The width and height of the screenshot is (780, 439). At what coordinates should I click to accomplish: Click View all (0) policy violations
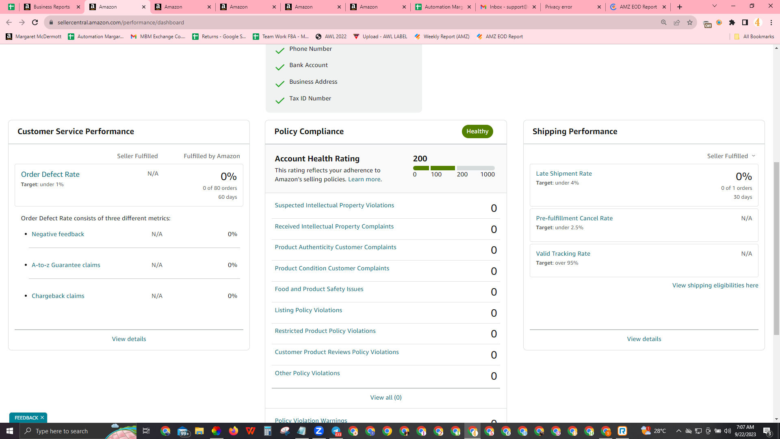386,398
